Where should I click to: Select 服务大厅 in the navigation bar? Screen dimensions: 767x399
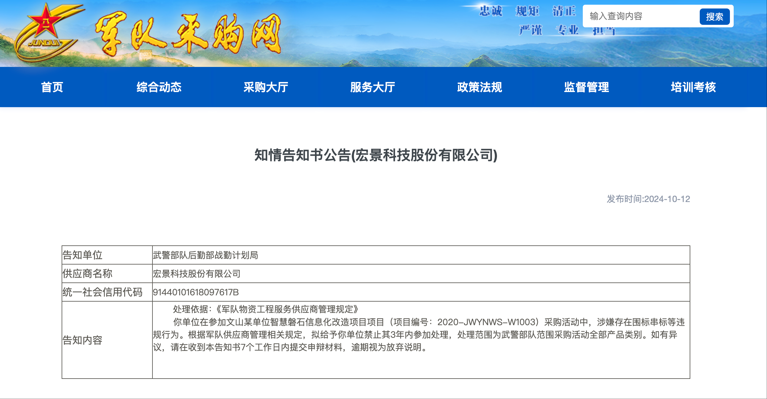373,87
